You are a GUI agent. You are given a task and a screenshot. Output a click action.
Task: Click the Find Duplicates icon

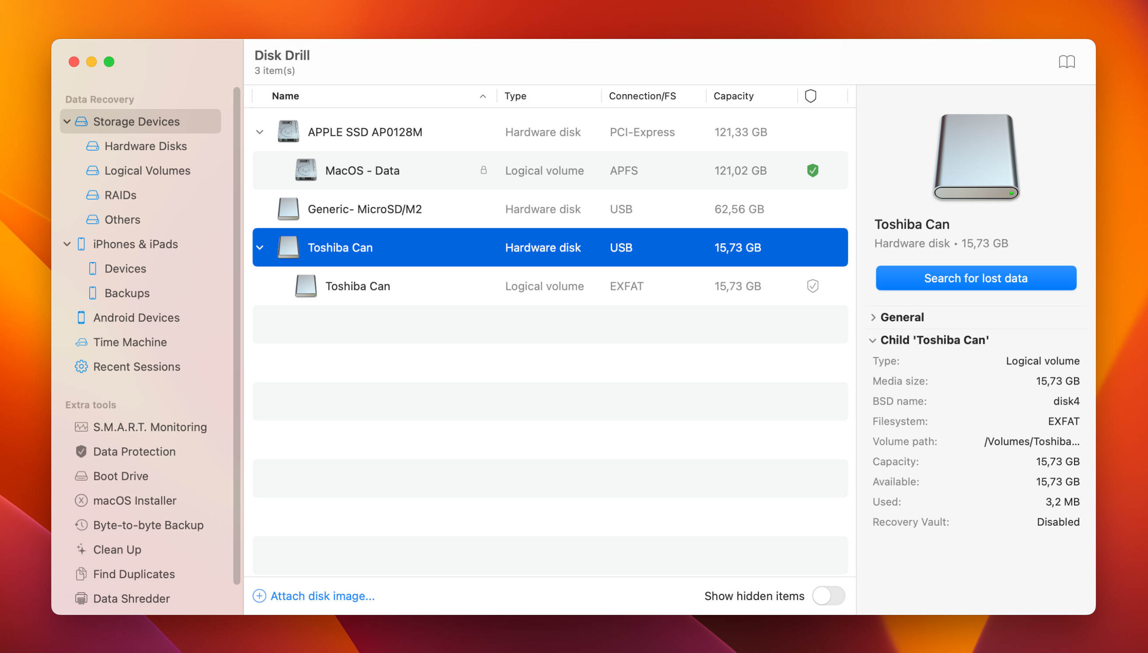[x=81, y=574]
